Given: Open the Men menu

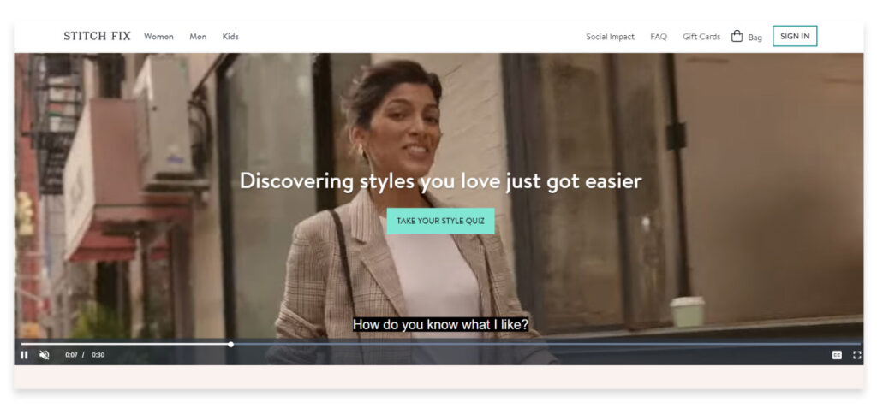Looking at the screenshot, I should pyautogui.click(x=198, y=37).
